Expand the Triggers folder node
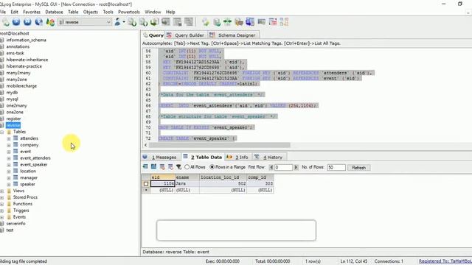The width and height of the screenshot is (472, 265). [x=2, y=211]
